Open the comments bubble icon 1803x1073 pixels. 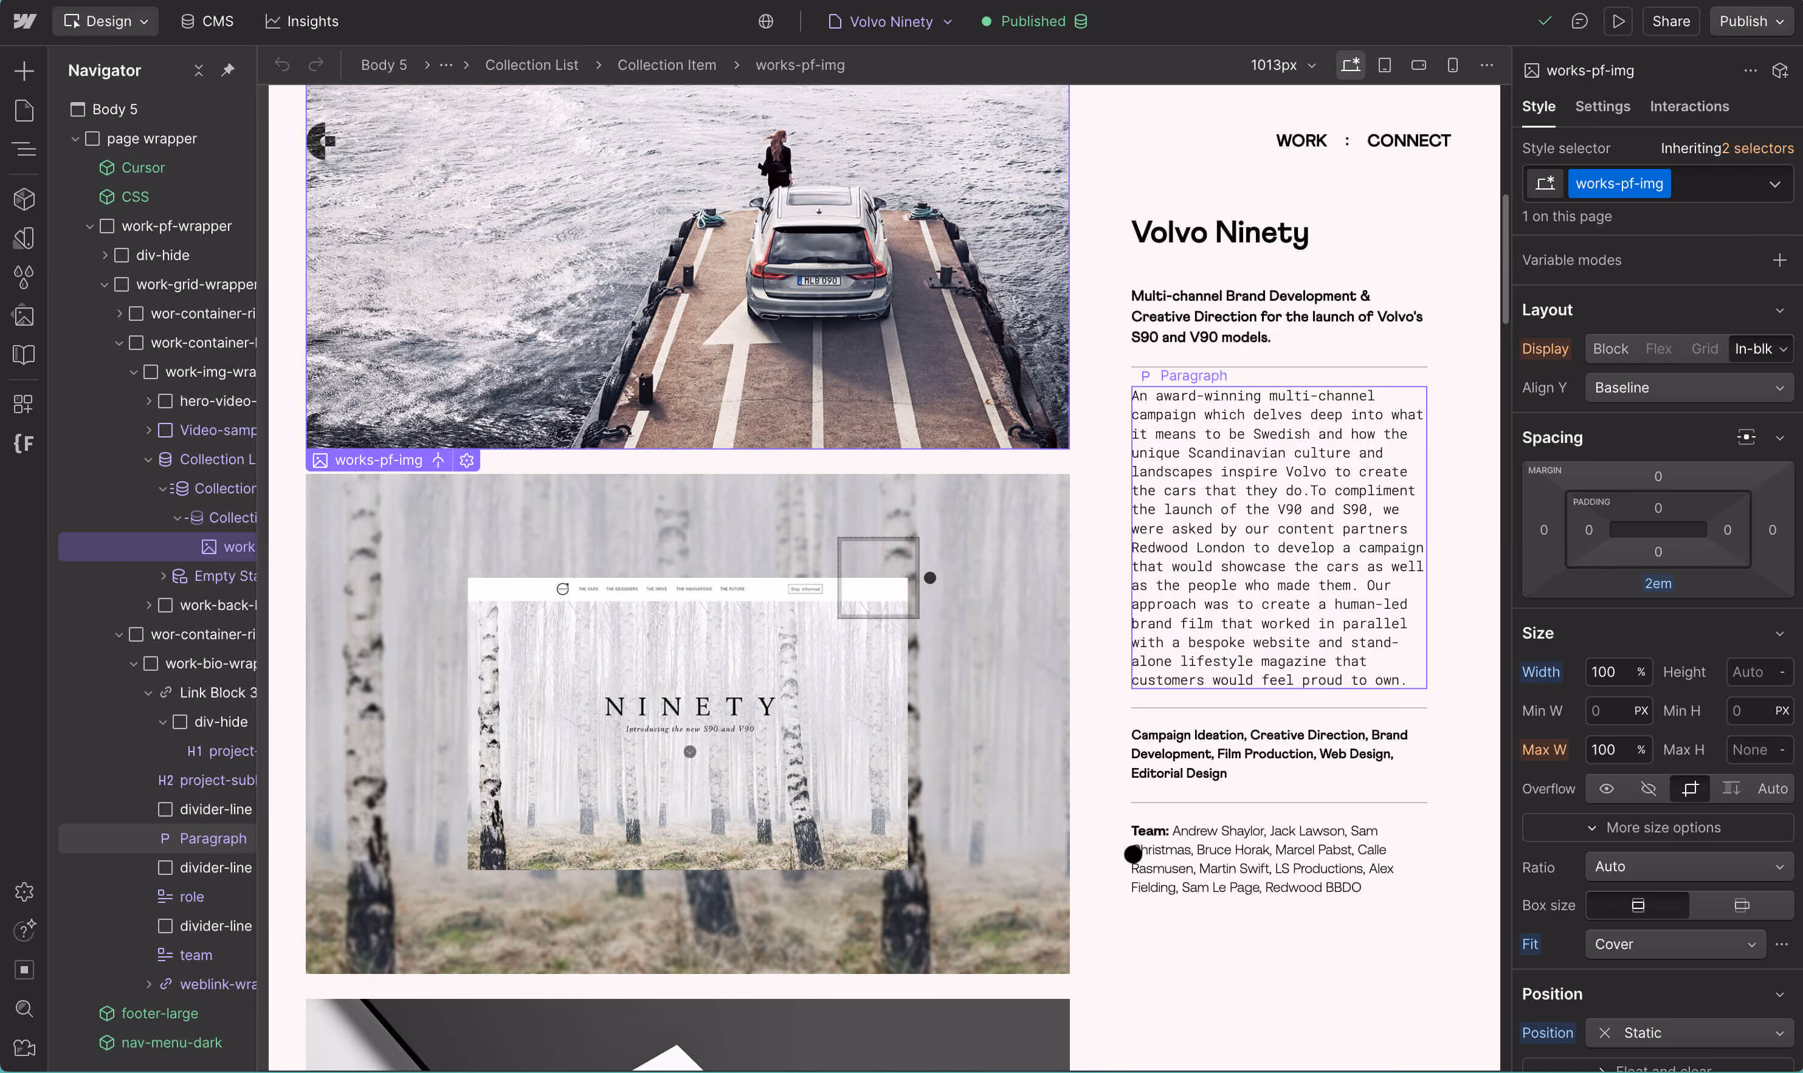(x=1579, y=21)
